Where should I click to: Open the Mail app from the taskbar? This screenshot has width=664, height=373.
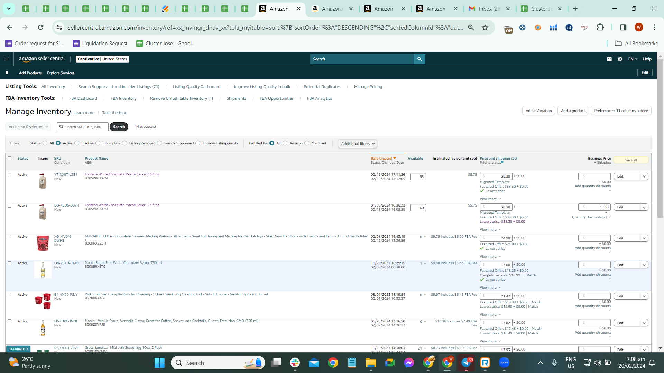pos(314,363)
